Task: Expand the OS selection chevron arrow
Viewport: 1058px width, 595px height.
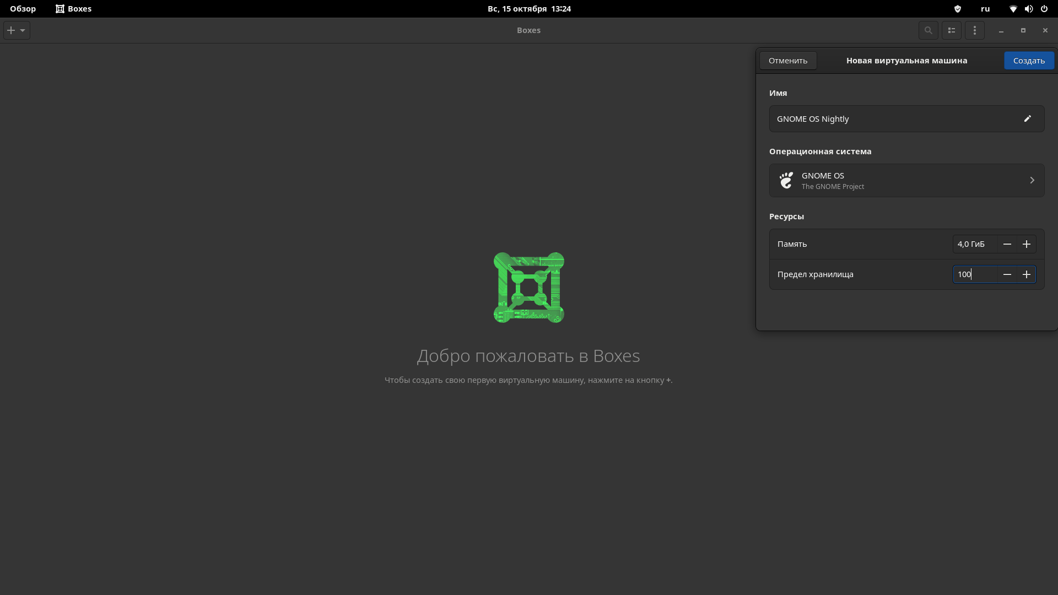Action: 1032,180
